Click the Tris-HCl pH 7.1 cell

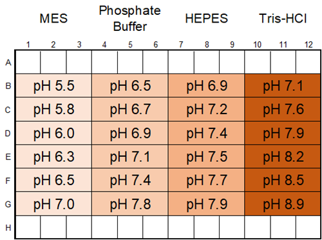[283, 86]
